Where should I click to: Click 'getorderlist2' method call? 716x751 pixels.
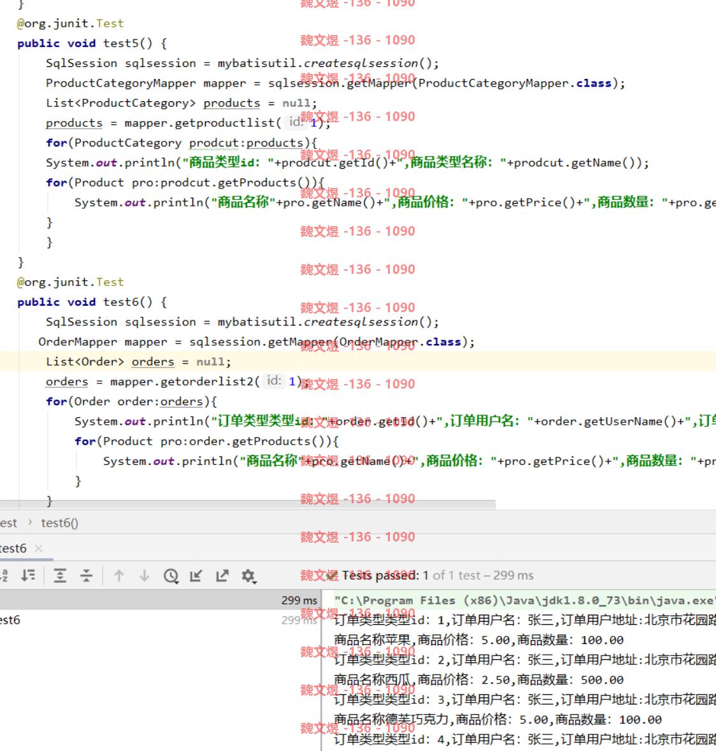(207, 382)
